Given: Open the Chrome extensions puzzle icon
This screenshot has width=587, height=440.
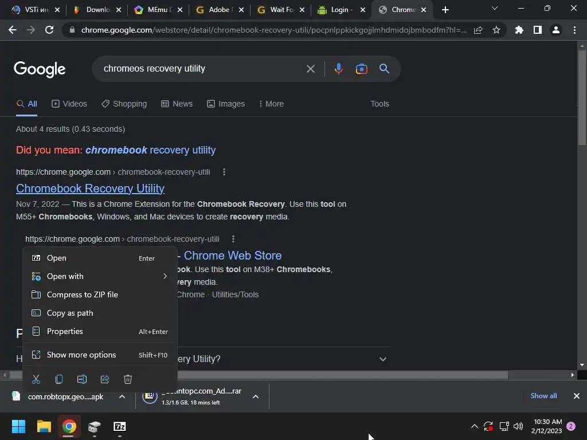Looking at the screenshot, I should click(x=519, y=30).
